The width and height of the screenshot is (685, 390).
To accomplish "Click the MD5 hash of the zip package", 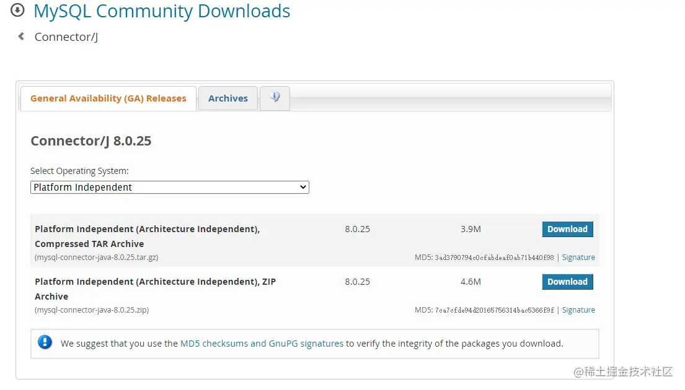I will (494, 310).
